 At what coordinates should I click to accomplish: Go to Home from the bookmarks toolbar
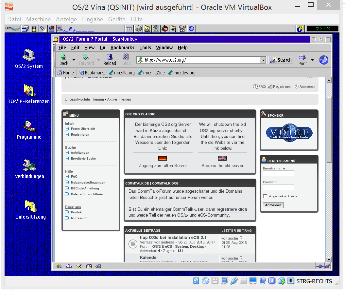point(66,73)
